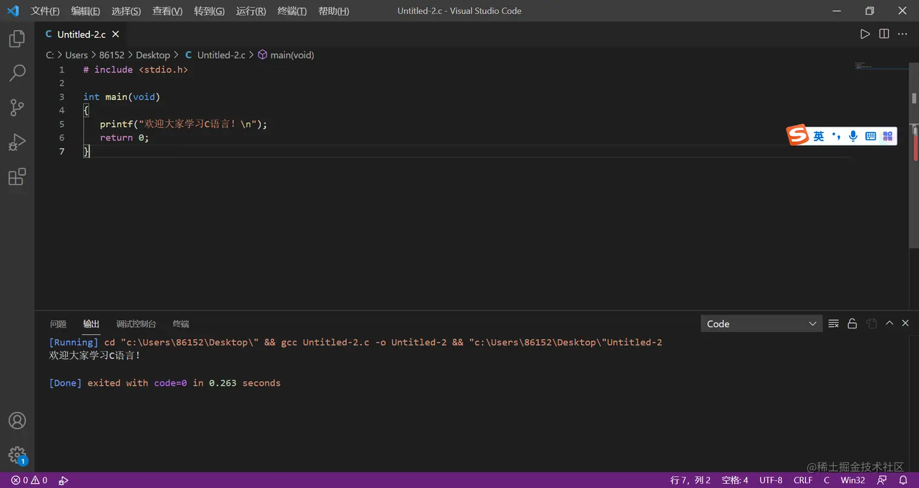Open the 文件(F) menu
Screen dimensions: 919x488
tap(46, 11)
